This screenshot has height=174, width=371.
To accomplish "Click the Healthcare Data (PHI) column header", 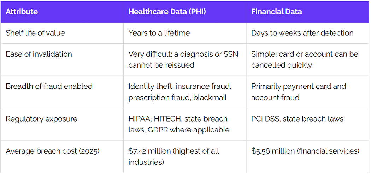I will click(185, 12).
